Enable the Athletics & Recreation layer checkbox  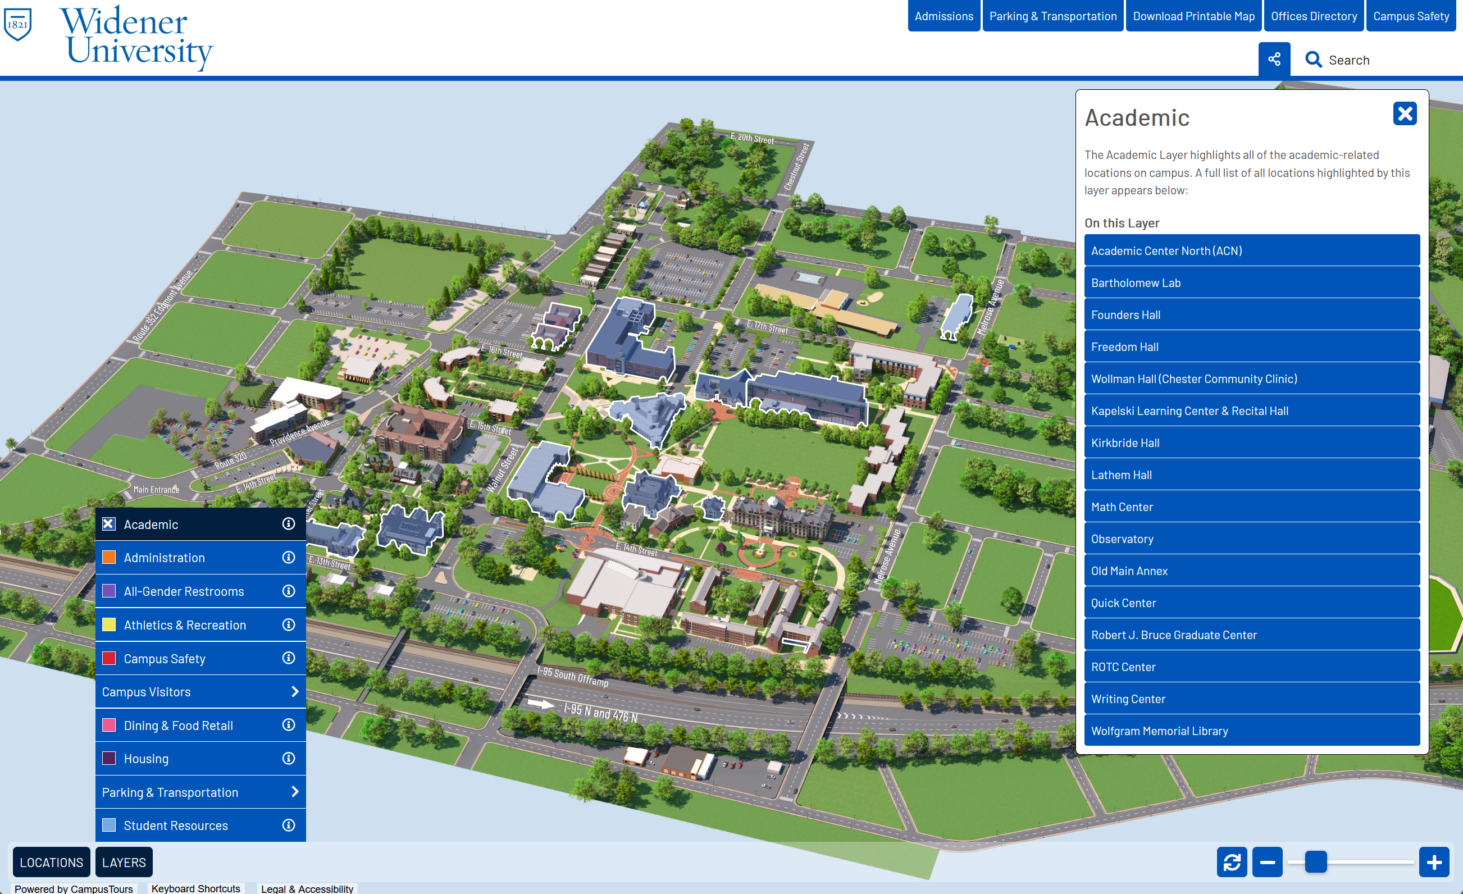(x=108, y=624)
